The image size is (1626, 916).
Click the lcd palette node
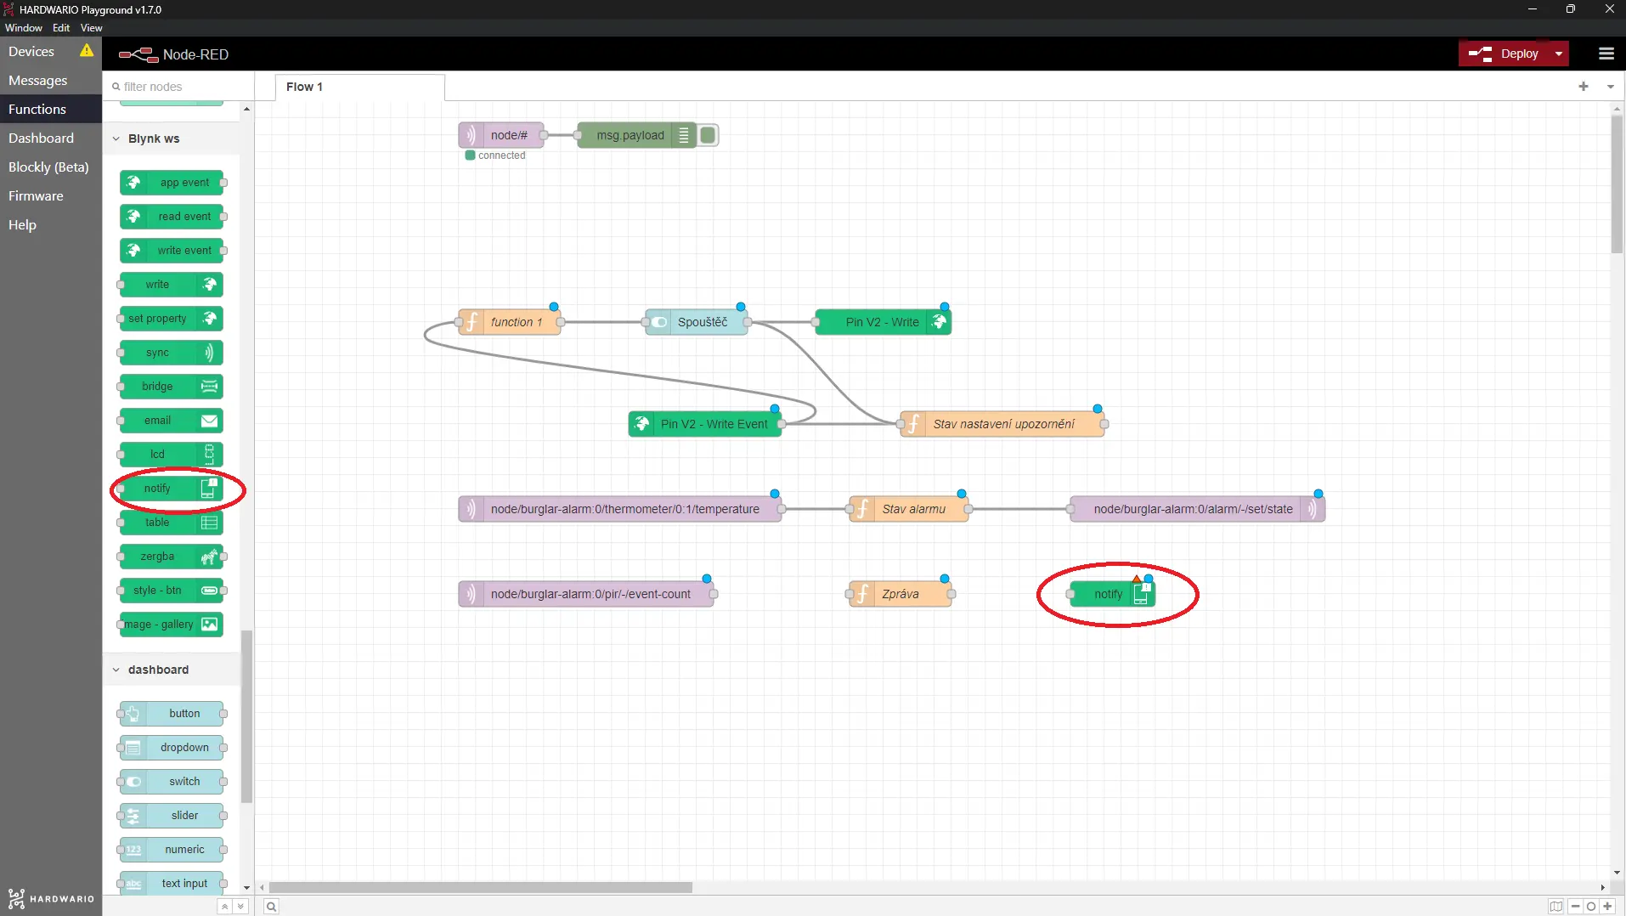point(172,455)
